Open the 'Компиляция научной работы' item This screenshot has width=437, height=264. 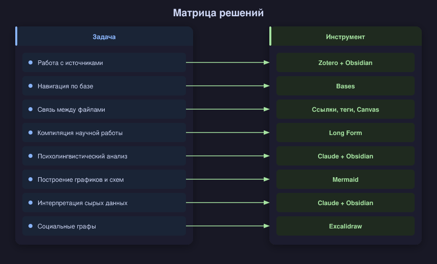coord(104,133)
